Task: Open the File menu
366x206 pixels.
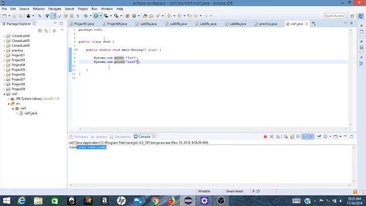Action: coord(4,9)
